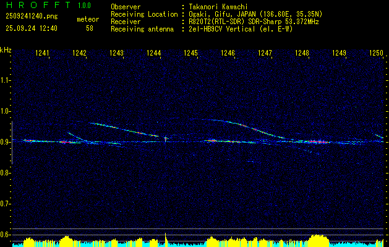Screen dimensions: 389x247
Task: Click the gray vertical range bar beside 0.9
Action: click(12, 142)
